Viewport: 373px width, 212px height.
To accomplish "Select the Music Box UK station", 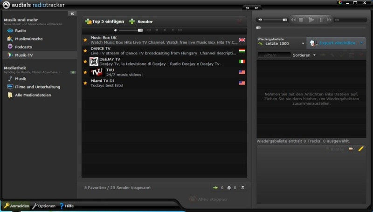I will pos(164,40).
